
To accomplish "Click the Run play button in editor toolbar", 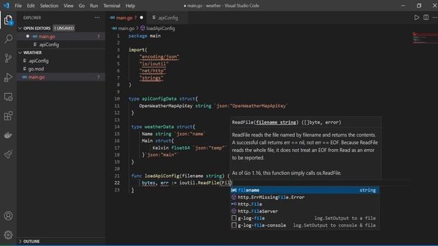I will pyautogui.click(x=417, y=18).
